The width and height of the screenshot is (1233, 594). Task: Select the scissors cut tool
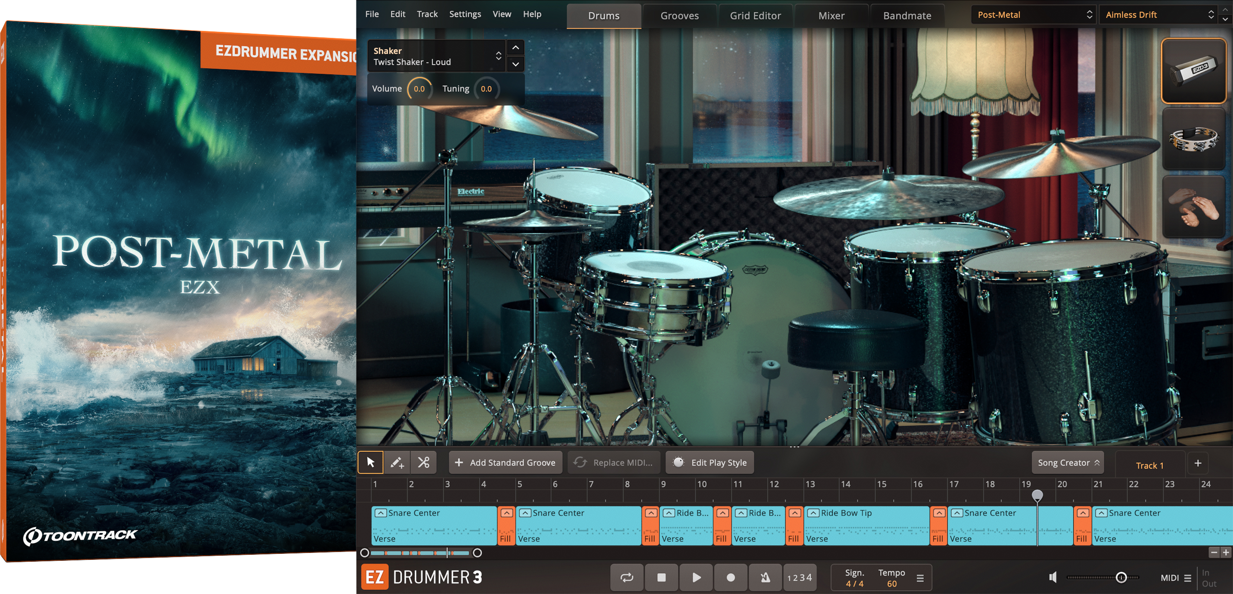pyautogui.click(x=423, y=462)
